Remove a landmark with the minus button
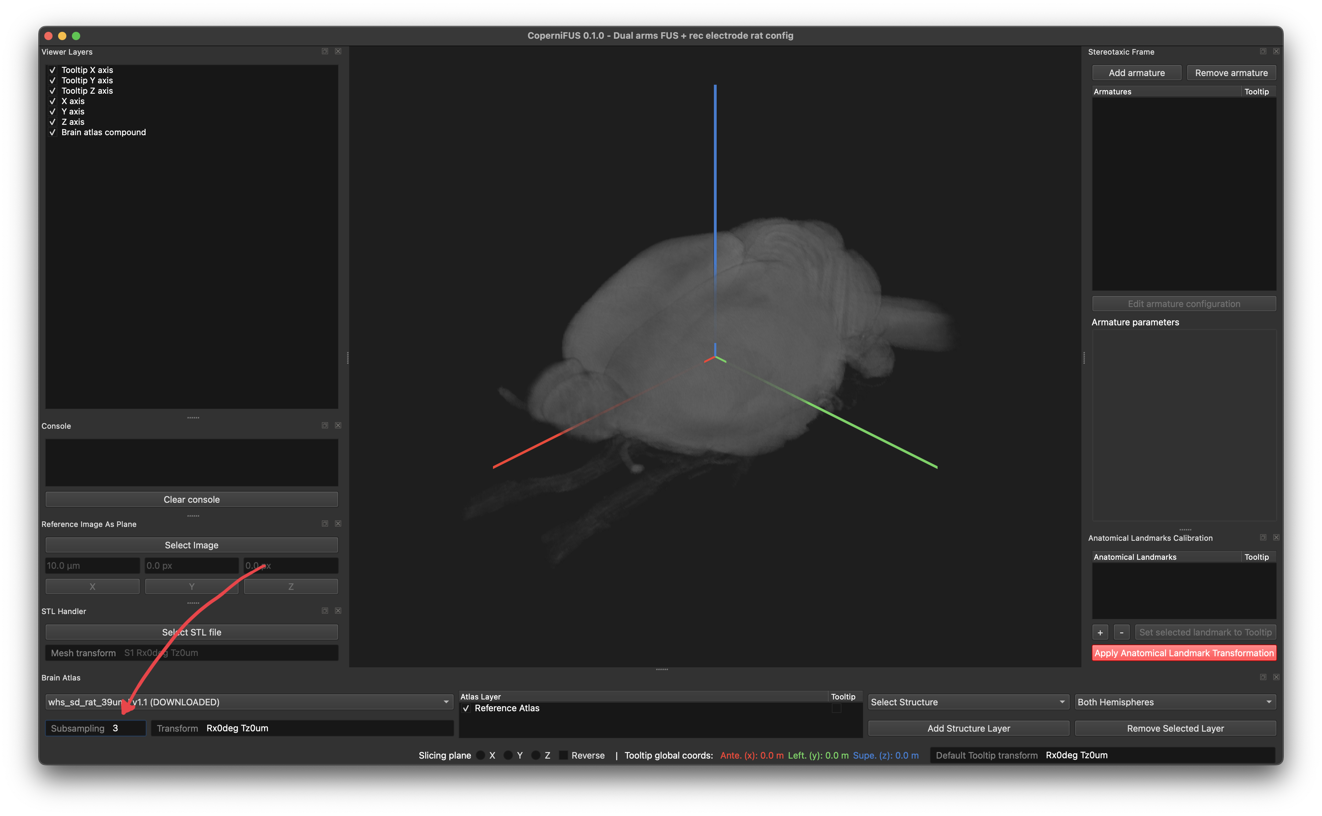 pyautogui.click(x=1121, y=632)
